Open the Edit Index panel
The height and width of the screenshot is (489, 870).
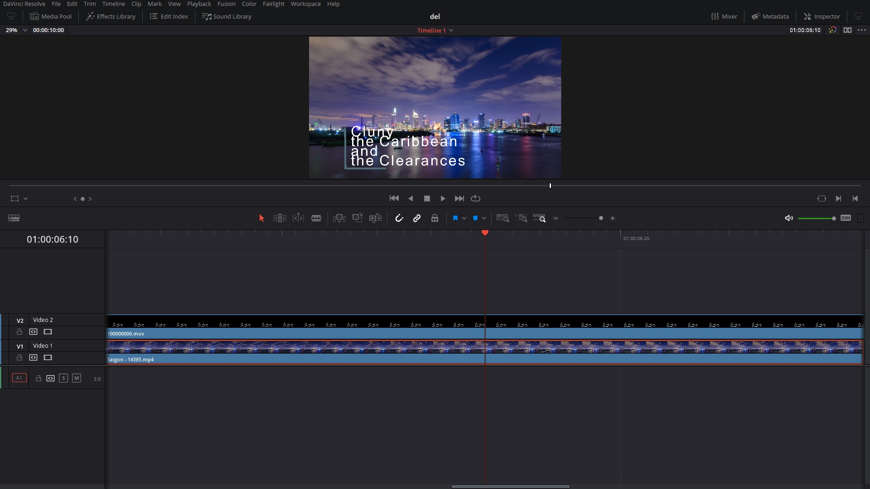[169, 16]
